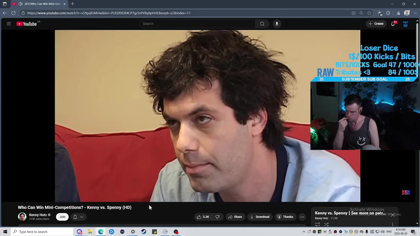420x236 pixels.
Task: Open the browser apps/split screen icon in address bar
Action: [x=353, y=13]
